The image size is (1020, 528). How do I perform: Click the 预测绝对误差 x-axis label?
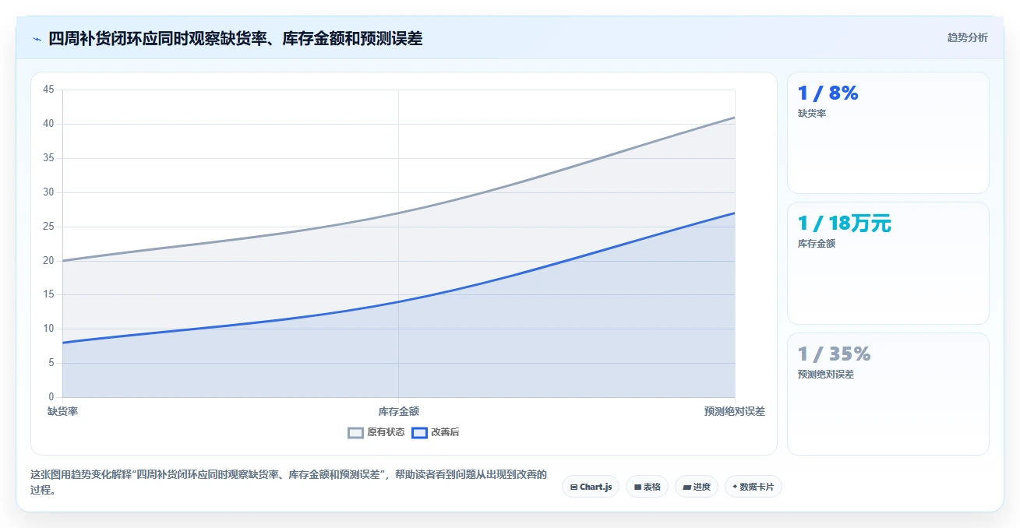[734, 411]
